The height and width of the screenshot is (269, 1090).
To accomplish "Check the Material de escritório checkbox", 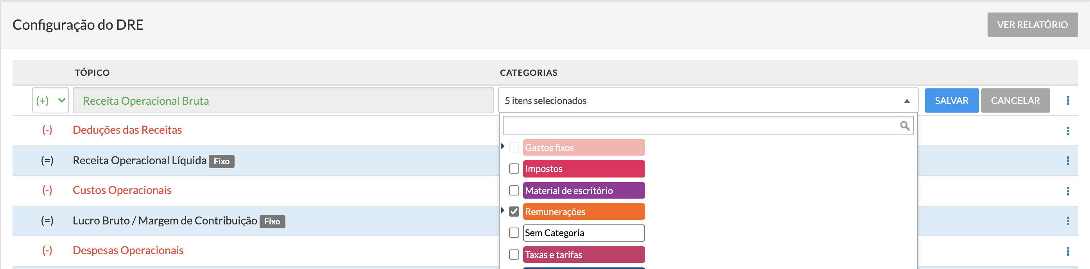I will pos(514,190).
